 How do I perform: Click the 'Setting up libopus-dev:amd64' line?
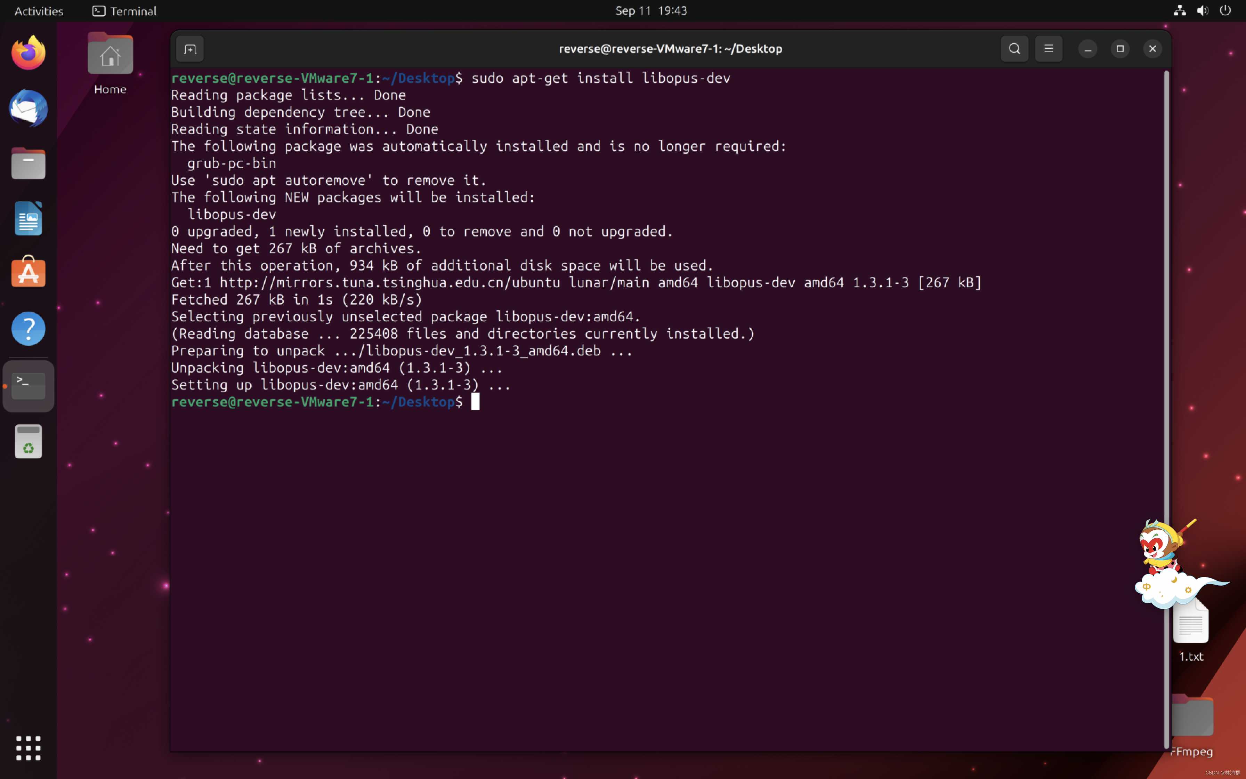pyautogui.click(x=341, y=385)
